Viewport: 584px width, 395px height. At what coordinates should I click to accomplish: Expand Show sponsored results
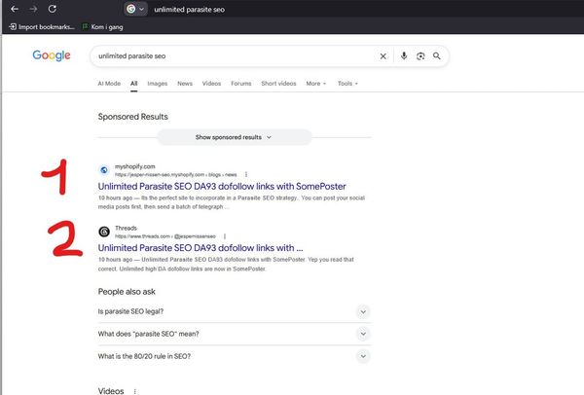[235, 137]
